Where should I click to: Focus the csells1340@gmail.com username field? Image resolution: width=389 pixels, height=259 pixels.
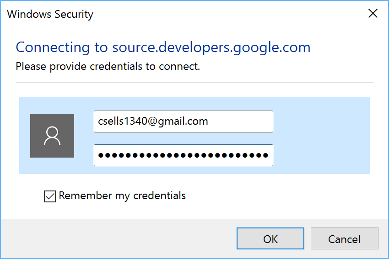coord(184,122)
